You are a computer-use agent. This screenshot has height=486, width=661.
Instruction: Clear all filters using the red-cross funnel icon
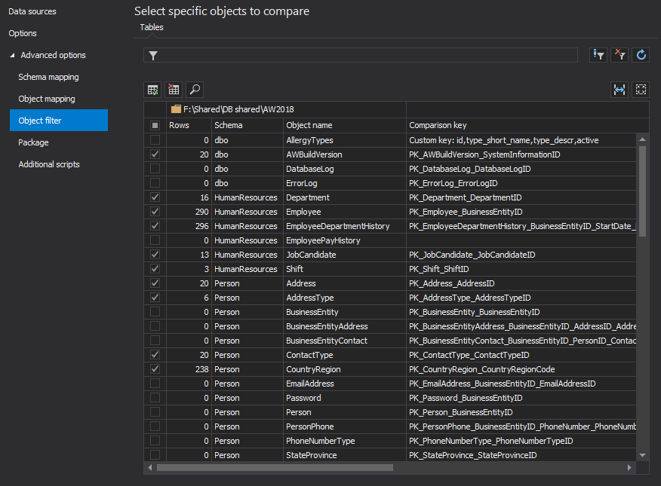click(619, 54)
